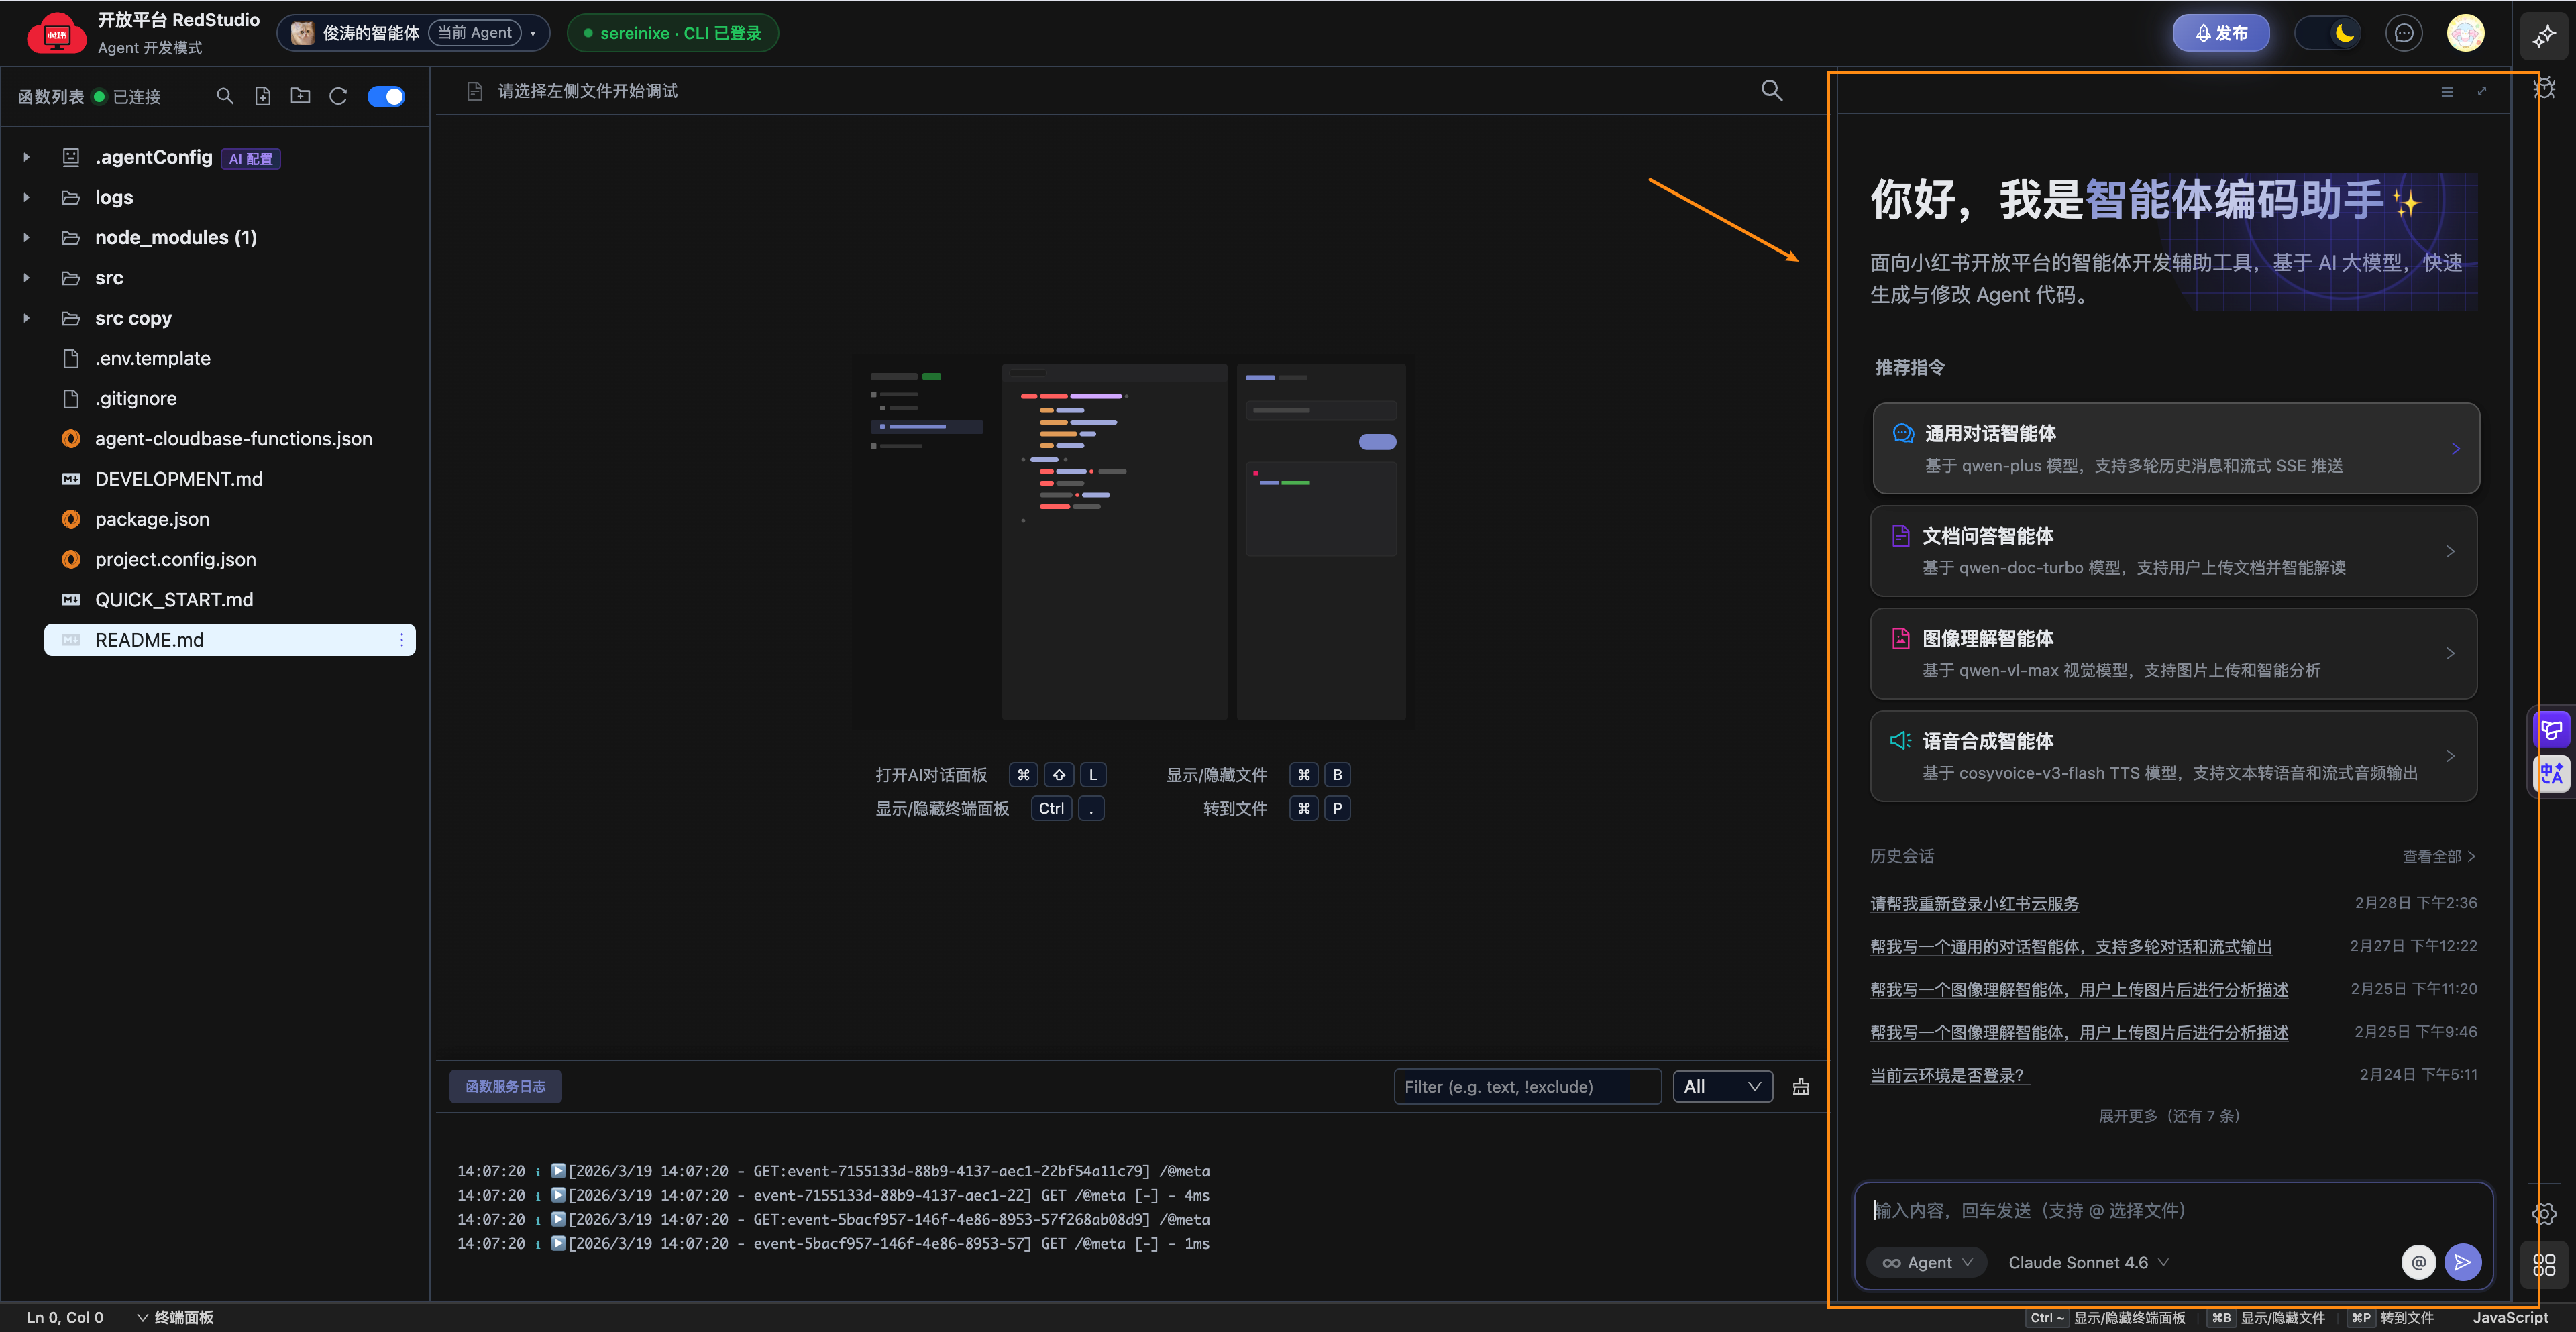Viewport: 2576px width, 1332px height.
Task: Open 查看全部 history link
Action: pyautogui.click(x=2439, y=857)
